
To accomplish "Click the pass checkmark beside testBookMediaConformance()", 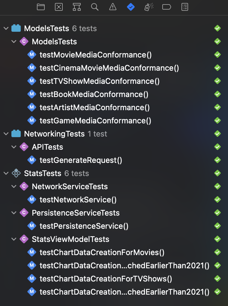I will point(217,94).
